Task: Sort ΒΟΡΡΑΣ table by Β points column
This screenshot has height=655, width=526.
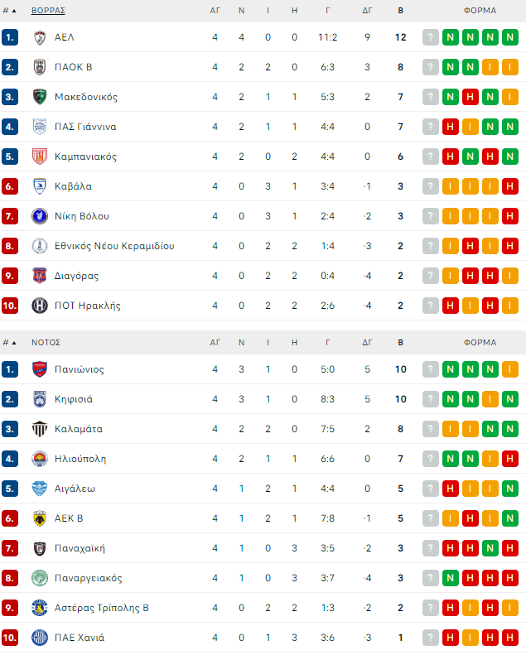Action: click(x=401, y=11)
